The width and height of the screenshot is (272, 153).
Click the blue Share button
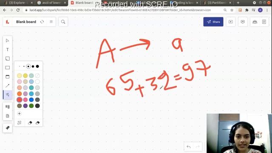click(x=213, y=22)
